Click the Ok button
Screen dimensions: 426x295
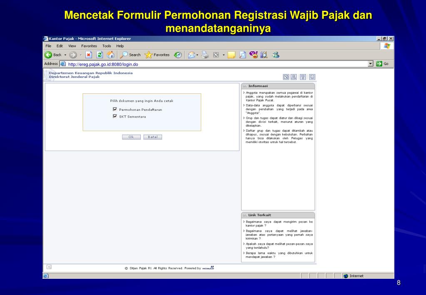131,137
